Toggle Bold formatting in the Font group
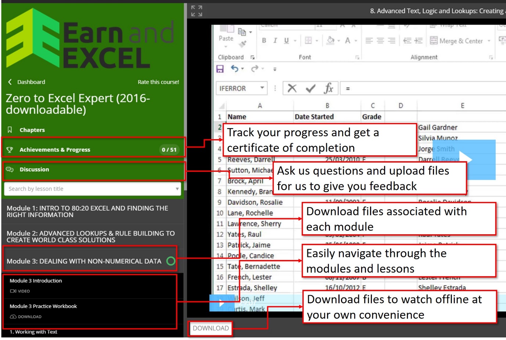506x340 pixels. (264, 40)
